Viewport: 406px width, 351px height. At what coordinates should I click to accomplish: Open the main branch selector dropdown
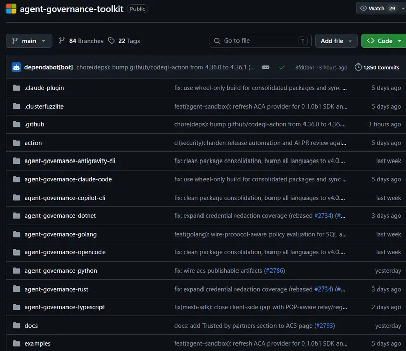click(29, 41)
